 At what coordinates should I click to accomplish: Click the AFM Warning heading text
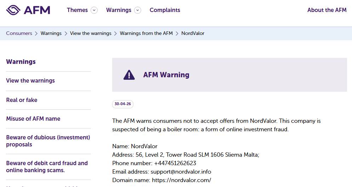point(166,75)
